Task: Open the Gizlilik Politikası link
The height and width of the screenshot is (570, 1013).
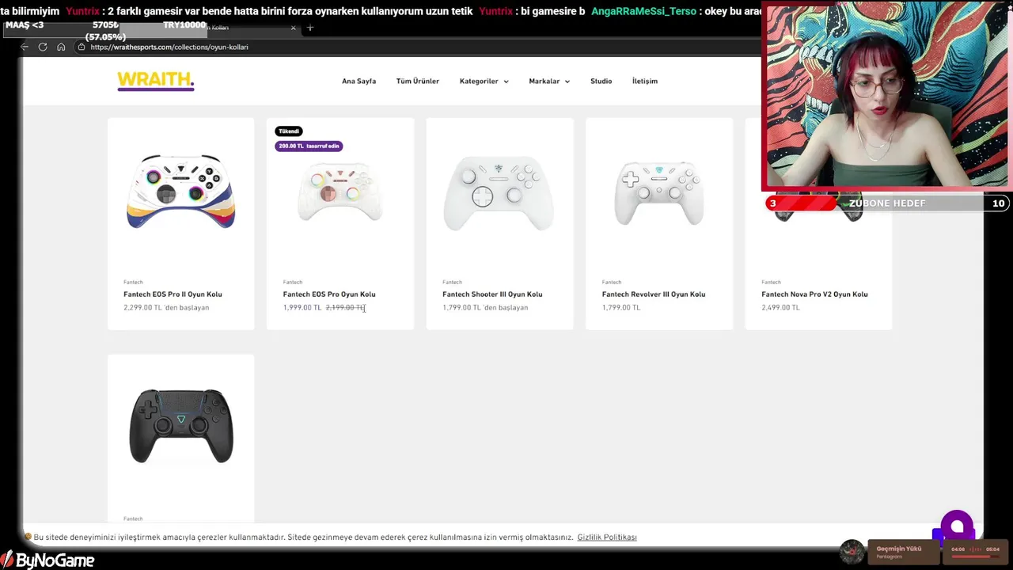Action: click(x=607, y=537)
